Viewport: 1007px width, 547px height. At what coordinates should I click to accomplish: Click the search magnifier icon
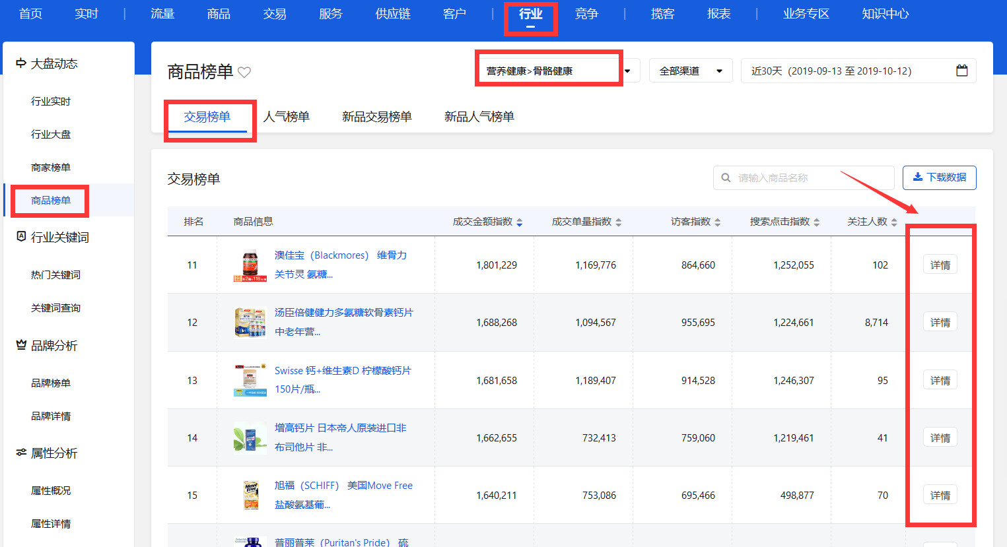tap(726, 177)
